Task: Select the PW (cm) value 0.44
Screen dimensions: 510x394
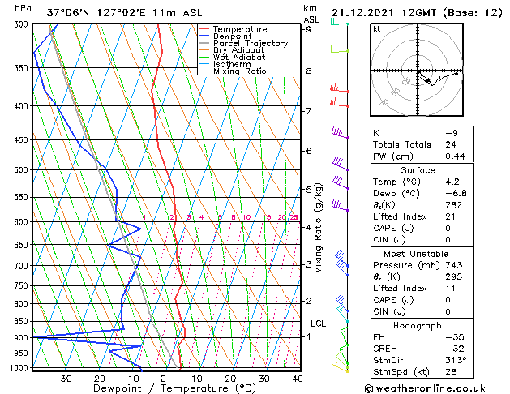Action: click(456, 156)
